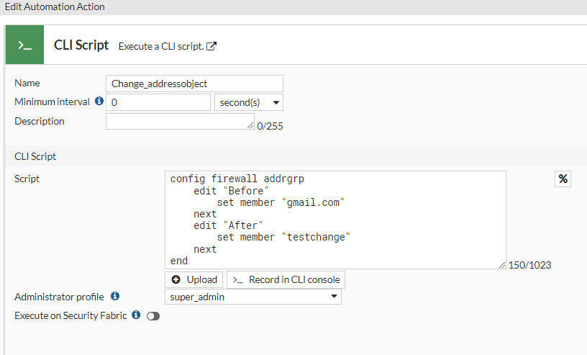Image resolution: width=587 pixels, height=355 pixels.
Task: Open the external link icon beside the description
Action: (x=211, y=46)
